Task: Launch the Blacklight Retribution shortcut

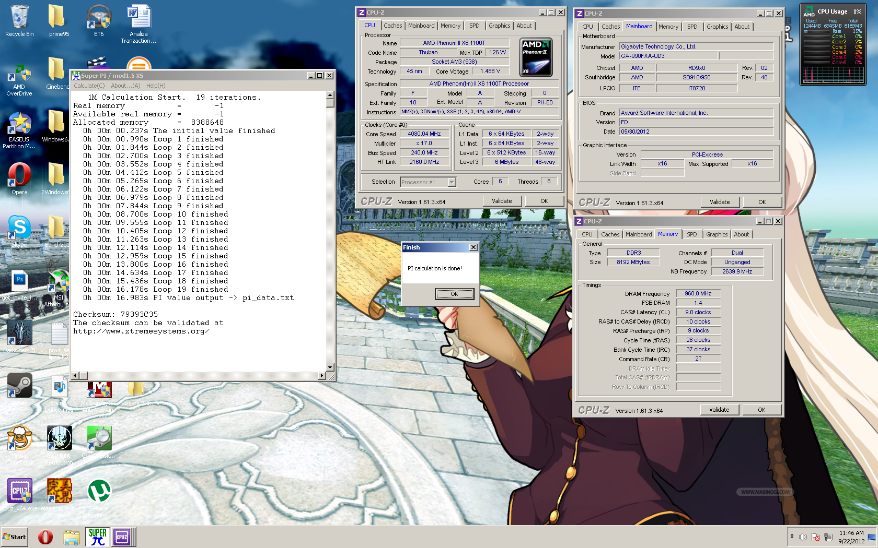Action: (x=59, y=445)
